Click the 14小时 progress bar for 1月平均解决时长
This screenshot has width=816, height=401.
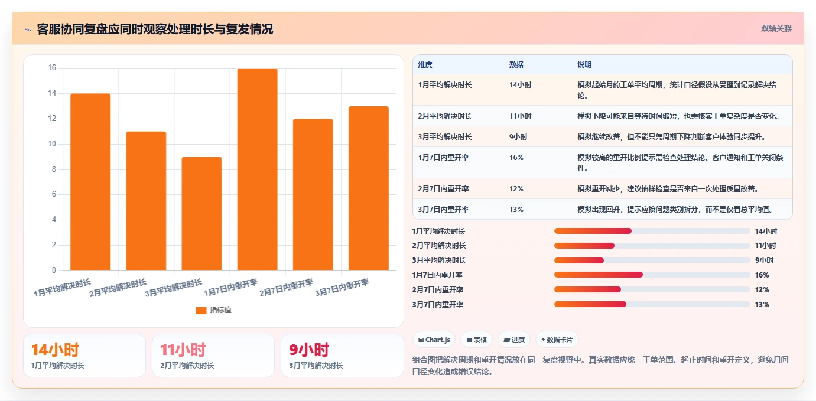point(652,231)
